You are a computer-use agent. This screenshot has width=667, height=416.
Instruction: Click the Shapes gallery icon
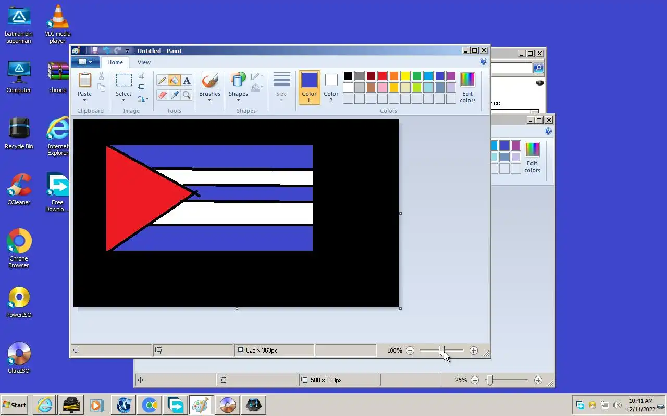coord(238,81)
